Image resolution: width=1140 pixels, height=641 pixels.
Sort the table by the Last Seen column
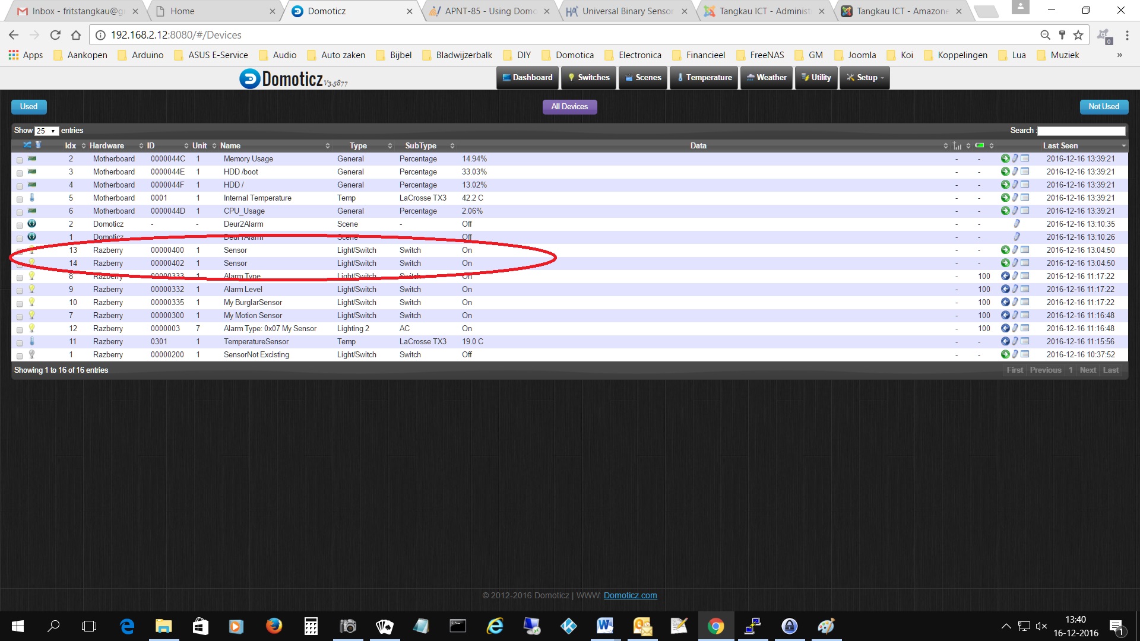pyautogui.click(x=1060, y=145)
